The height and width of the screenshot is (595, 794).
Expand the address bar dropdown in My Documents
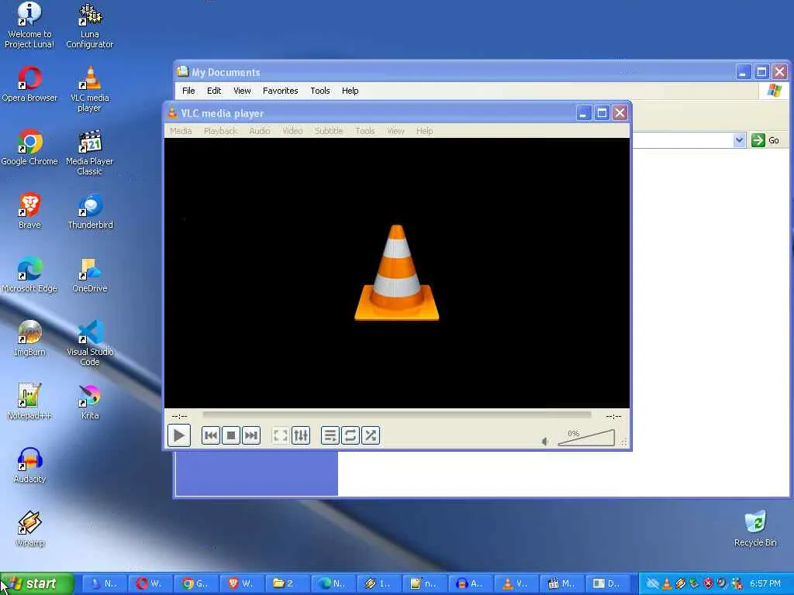[739, 140]
